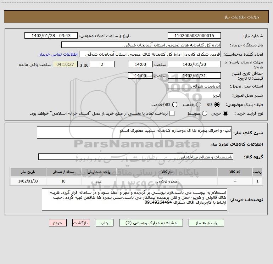Viewport: 273px width, 264px height.
Task: Click the row number cell 1
Action: pos(257,181)
